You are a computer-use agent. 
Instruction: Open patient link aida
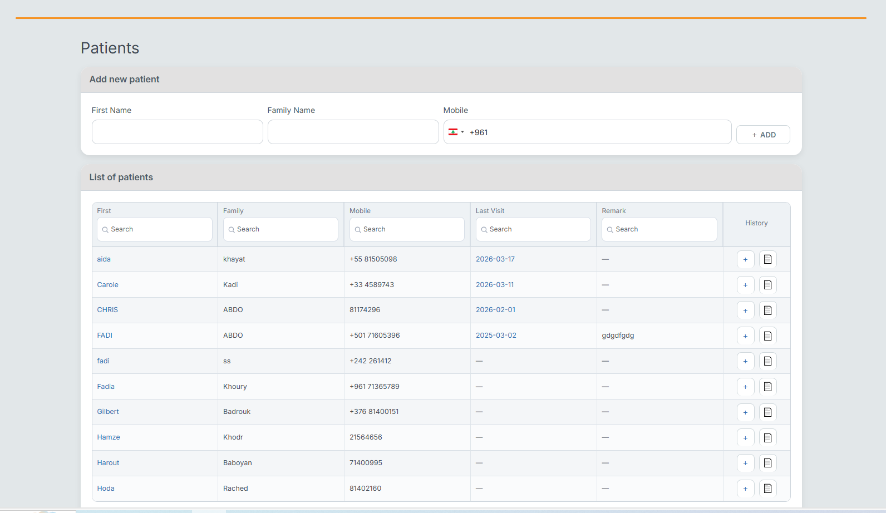tap(104, 259)
